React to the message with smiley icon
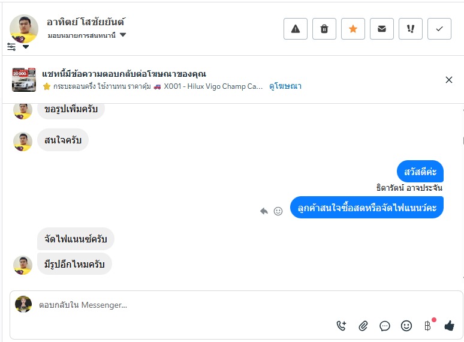 click(278, 211)
